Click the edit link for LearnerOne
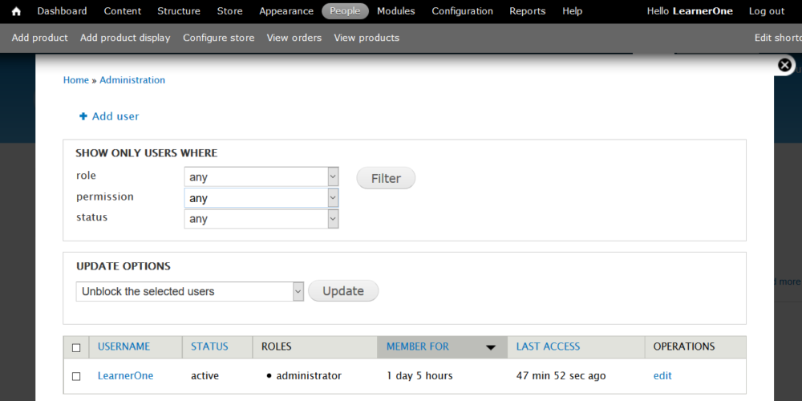The height and width of the screenshot is (401, 802). (662, 376)
